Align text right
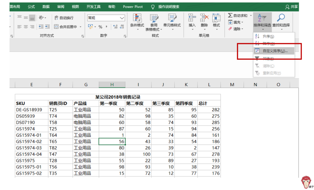314x190 pixels. click(32, 27)
